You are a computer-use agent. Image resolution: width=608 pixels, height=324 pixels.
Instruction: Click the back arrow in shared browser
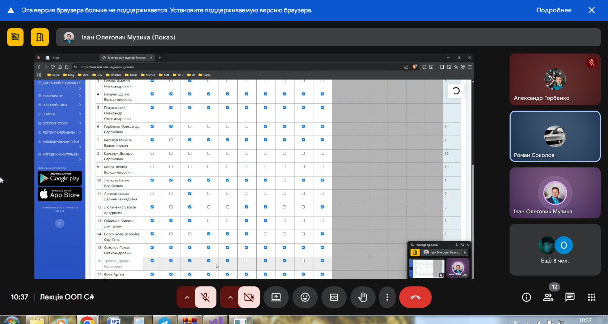[39, 67]
